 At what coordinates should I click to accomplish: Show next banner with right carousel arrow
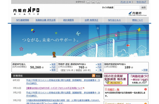tap(145, 82)
